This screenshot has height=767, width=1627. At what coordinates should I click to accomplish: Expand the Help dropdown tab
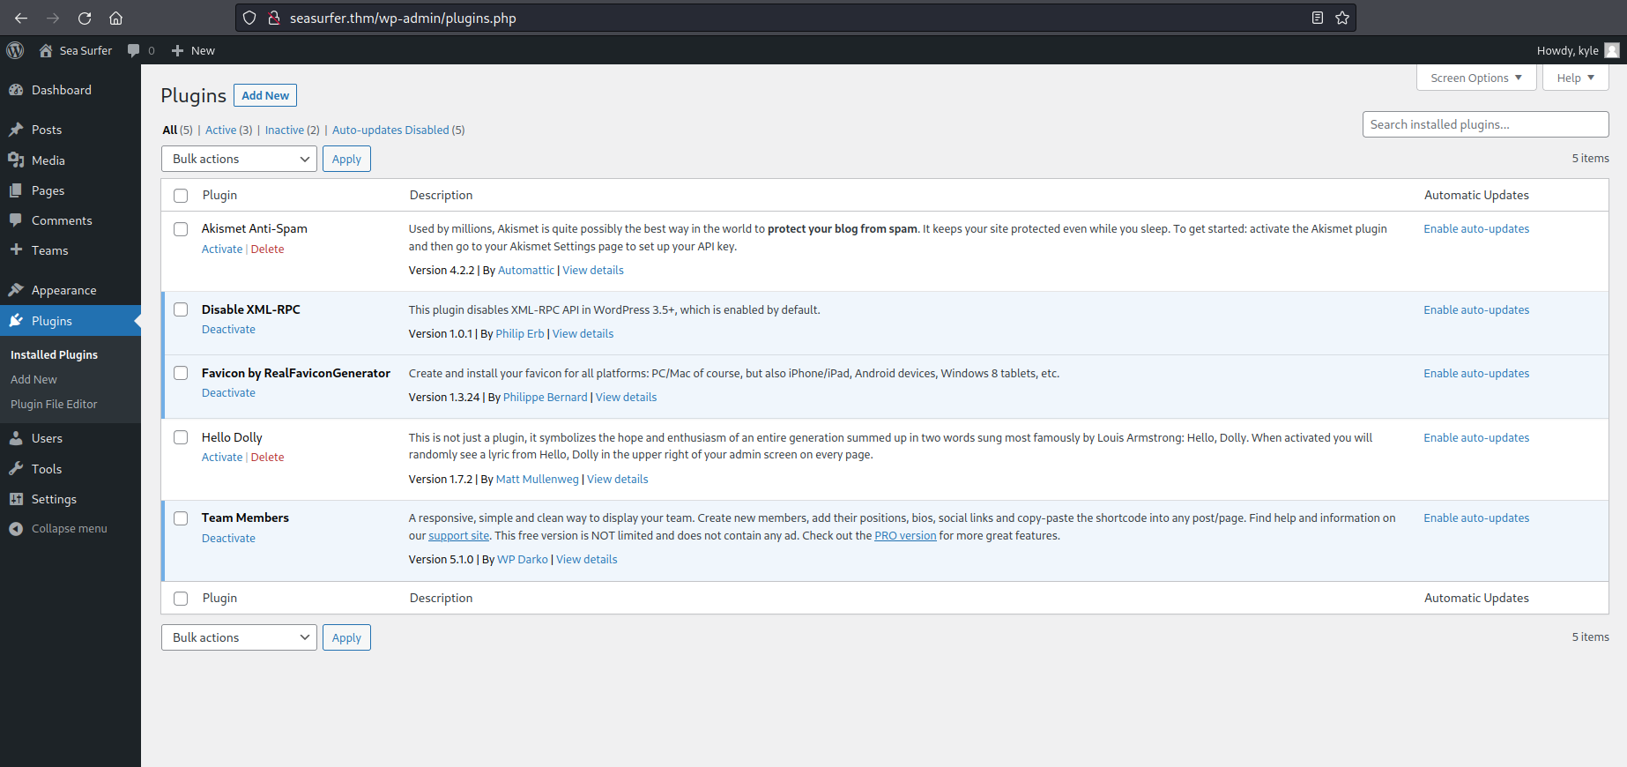pyautogui.click(x=1574, y=78)
